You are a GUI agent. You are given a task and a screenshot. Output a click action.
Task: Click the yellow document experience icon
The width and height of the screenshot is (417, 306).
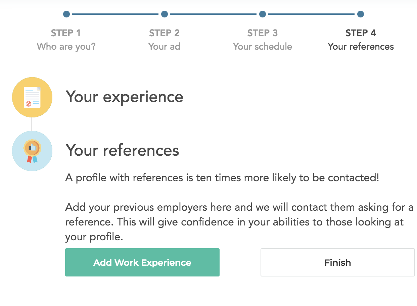32,97
